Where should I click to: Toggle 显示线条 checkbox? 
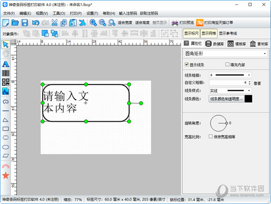(187, 64)
